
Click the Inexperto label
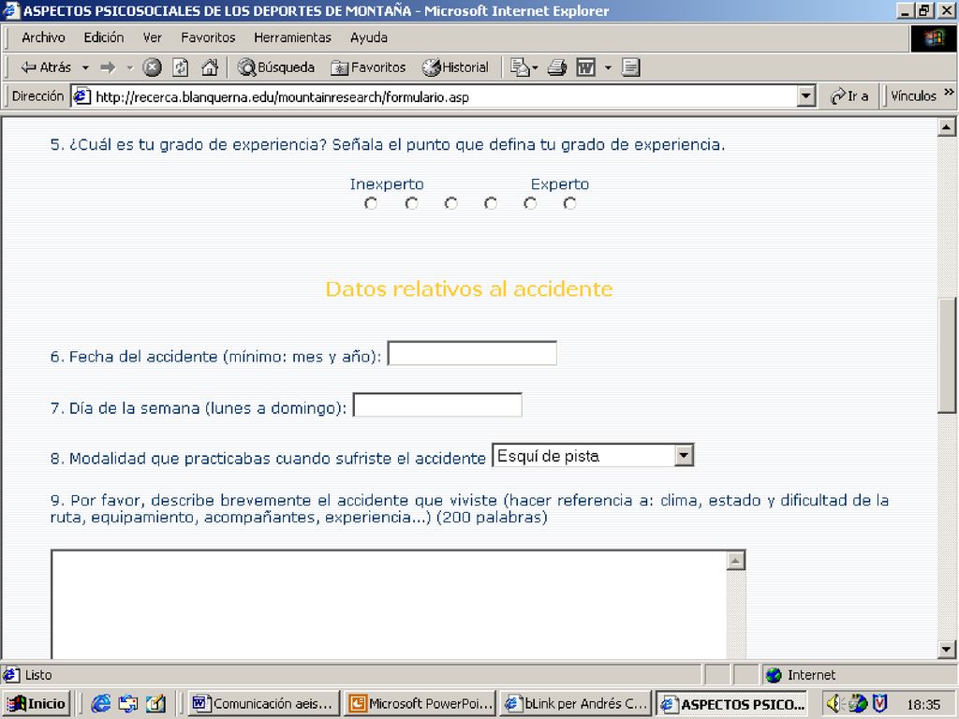click(387, 184)
